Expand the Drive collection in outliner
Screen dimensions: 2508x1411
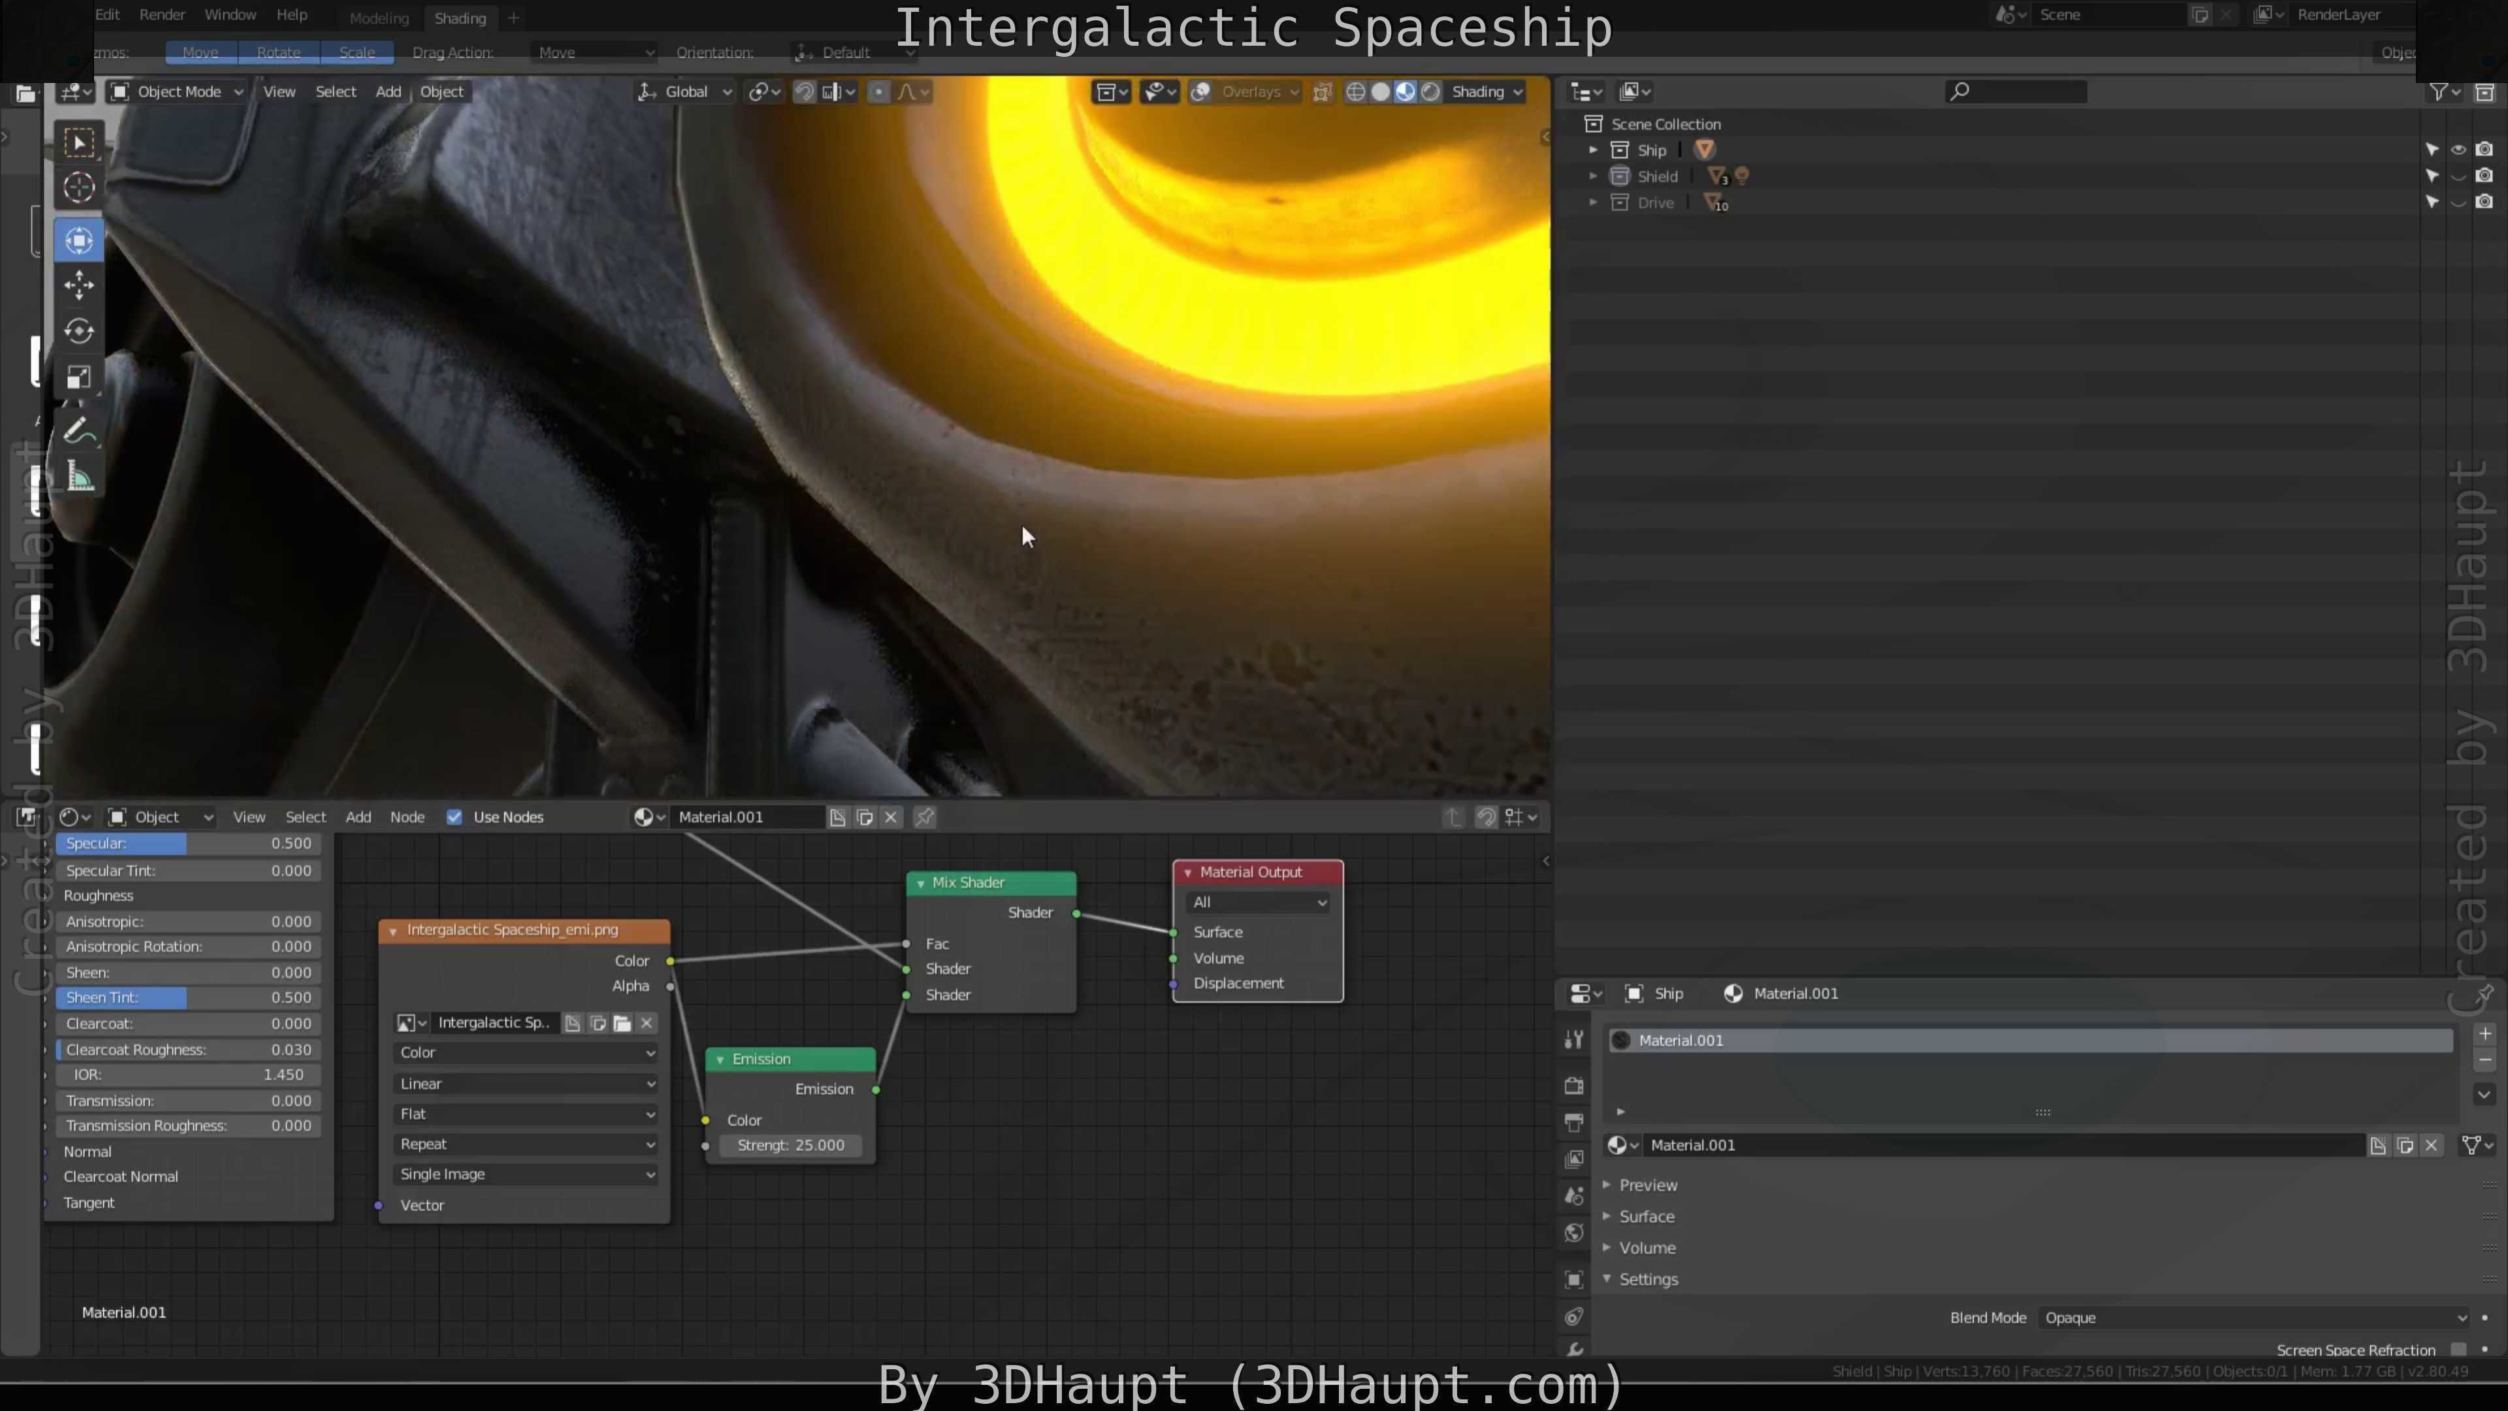pyautogui.click(x=1593, y=203)
